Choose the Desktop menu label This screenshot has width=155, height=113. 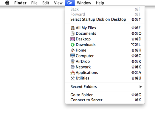[x=83, y=39]
